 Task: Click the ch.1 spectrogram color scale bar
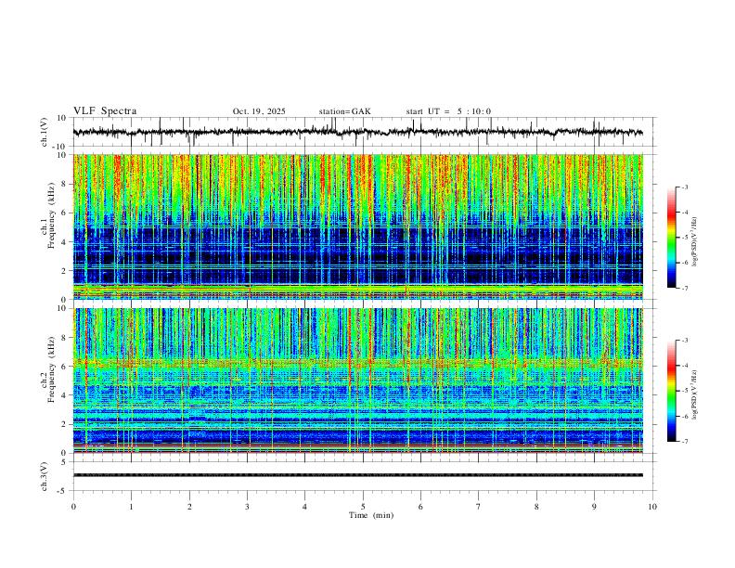tap(671, 238)
